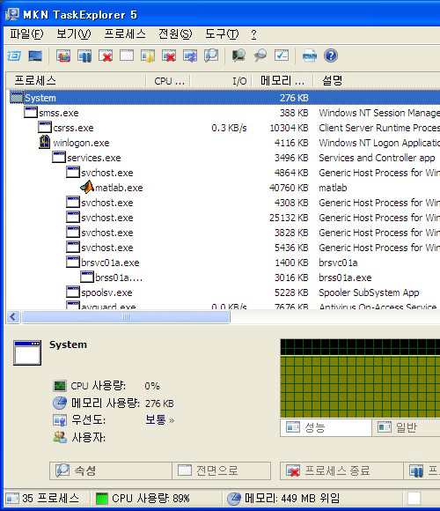This screenshot has height=511, width=440.
Task: Open the 보기(V) menu
Action: 73,33
